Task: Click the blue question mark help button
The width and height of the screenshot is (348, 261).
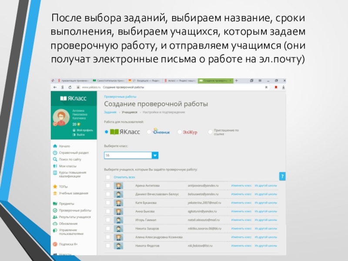Action: tap(282, 177)
